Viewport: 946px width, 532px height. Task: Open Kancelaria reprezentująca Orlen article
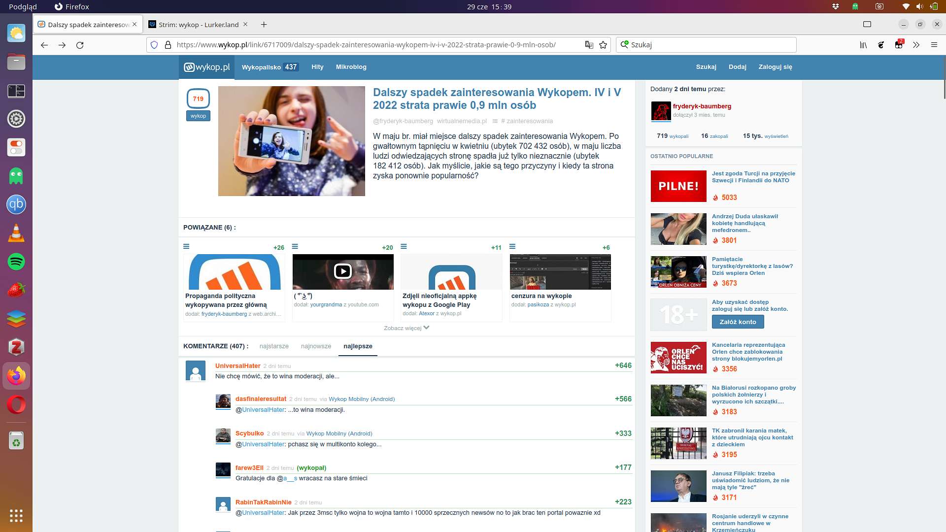click(748, 352)
